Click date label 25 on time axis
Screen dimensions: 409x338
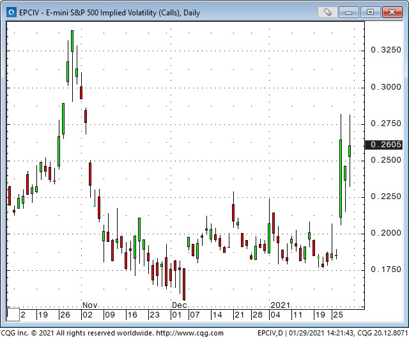pyautogui.click(x=338, y=315)
